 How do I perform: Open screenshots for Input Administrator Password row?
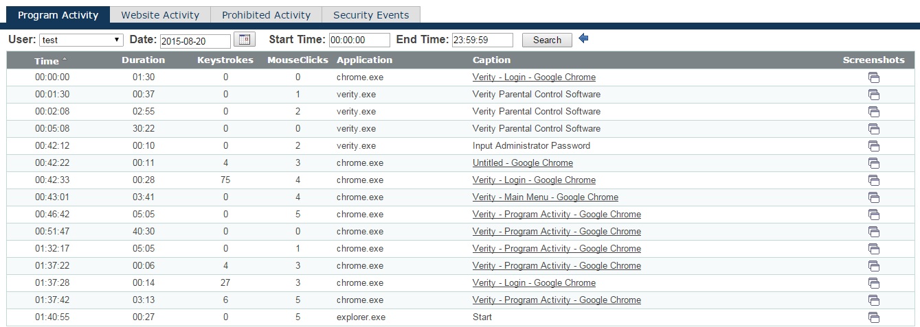coord(873,146)
